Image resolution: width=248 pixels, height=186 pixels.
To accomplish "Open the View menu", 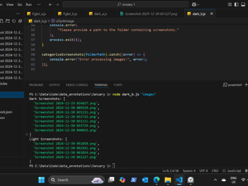I will tap(10, 4).
